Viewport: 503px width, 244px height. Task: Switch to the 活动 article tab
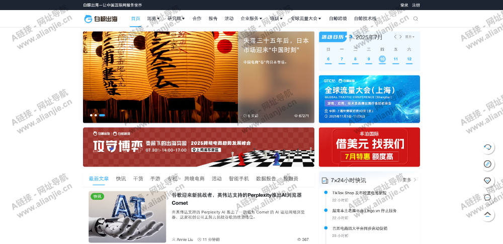click(216, 179)
